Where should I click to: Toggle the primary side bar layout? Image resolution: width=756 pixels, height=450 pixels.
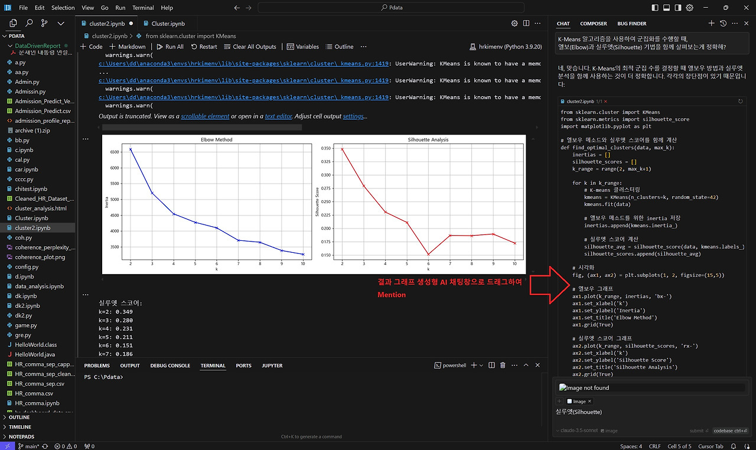click(x=655, y=8)
